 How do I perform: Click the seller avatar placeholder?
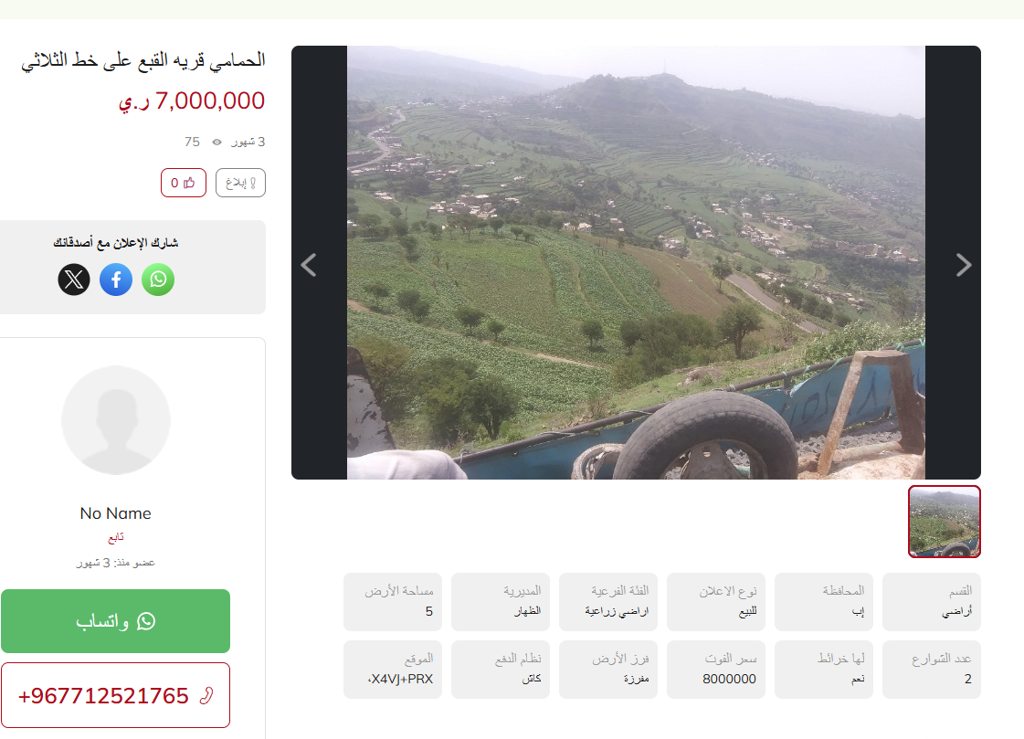tap(116, 420)
